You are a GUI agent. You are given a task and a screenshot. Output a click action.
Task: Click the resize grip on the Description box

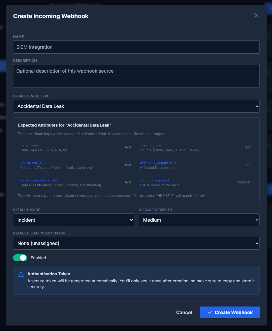click(259, 86)
